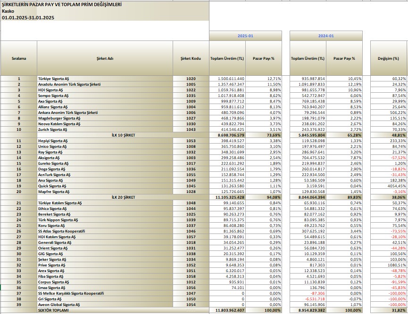The width and height of the screenshot is (408, 314).
Task: Click the 'İLK 20 ŞİRKET' subtotal label
Action: click(x=123, y=197)
